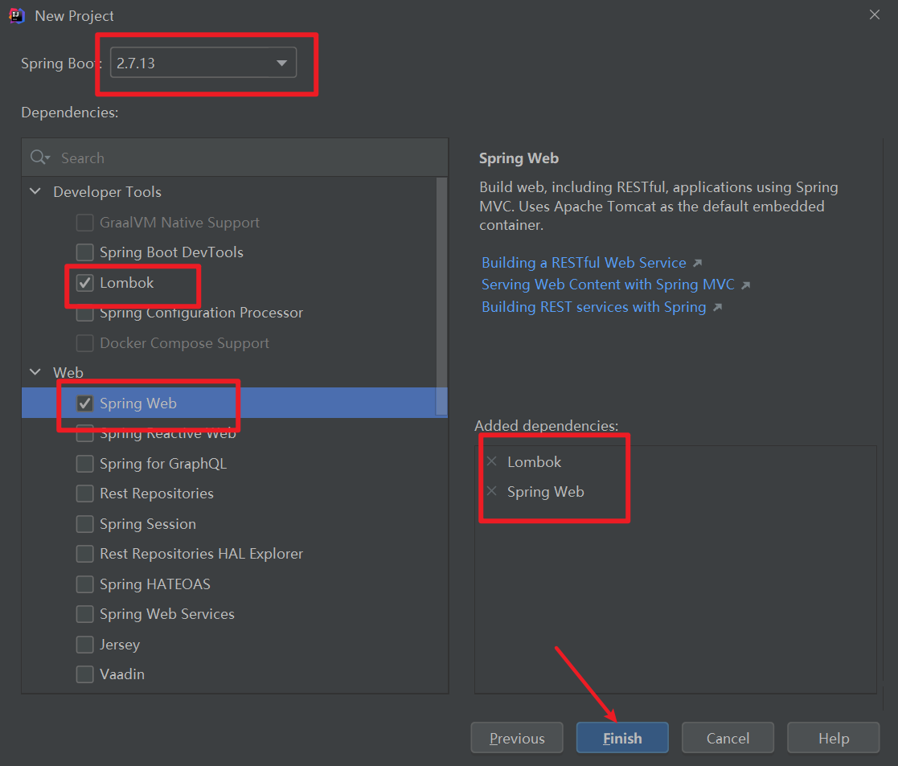Close the New Project dialog
The image size is (898, 766).
point(874,15)
